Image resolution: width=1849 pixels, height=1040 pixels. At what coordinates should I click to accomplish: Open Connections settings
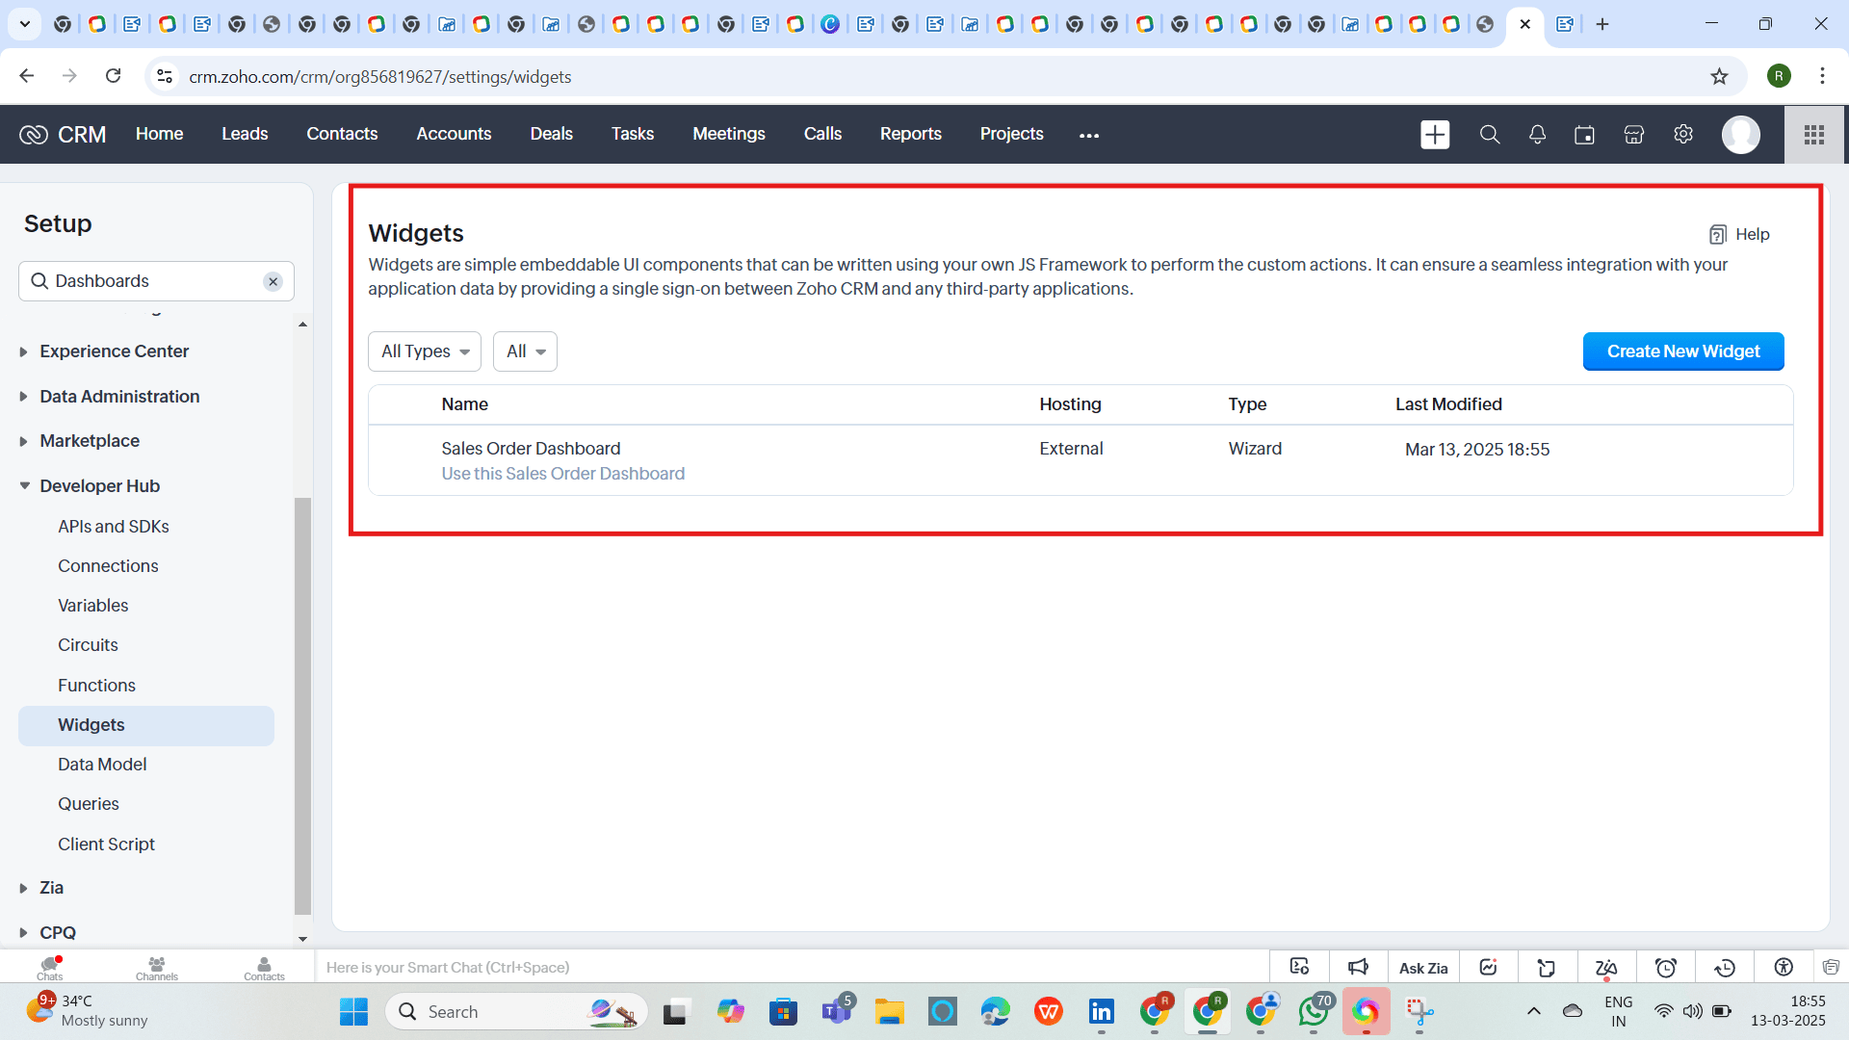tap(108, 566)
